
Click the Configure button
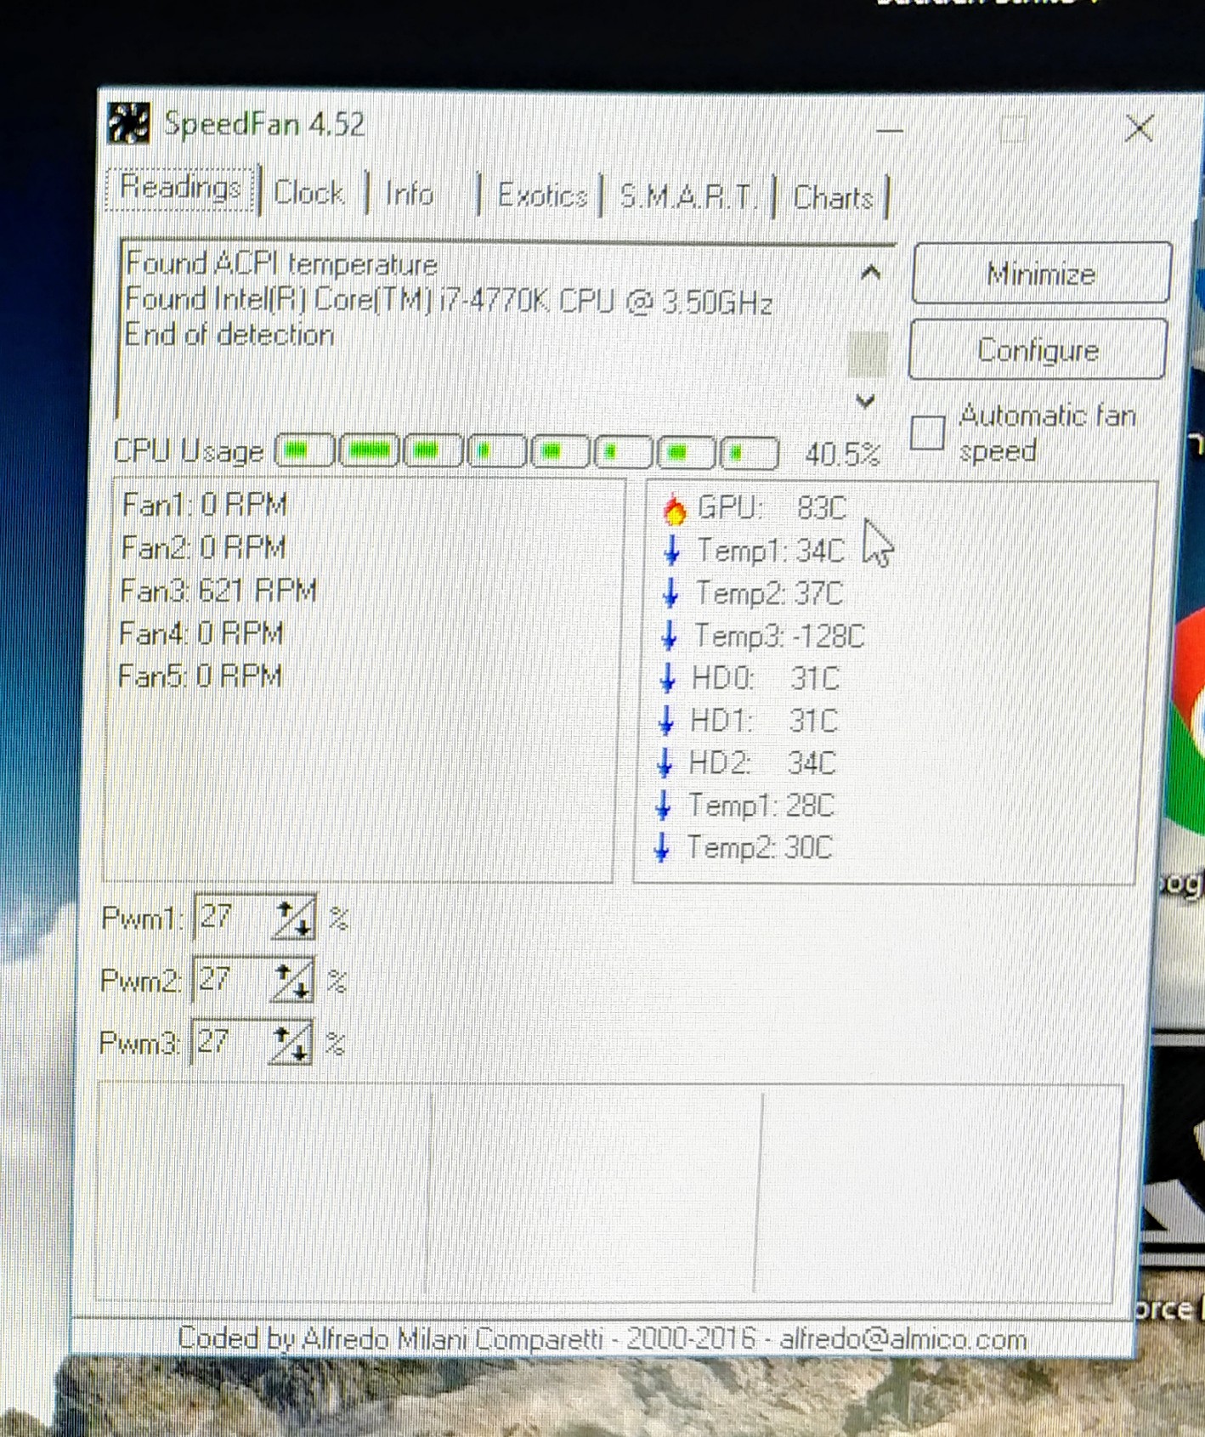1038,349
